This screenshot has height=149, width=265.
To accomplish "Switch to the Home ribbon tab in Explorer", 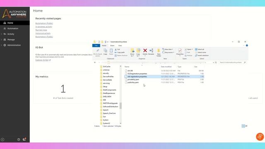I will (104, 46).
